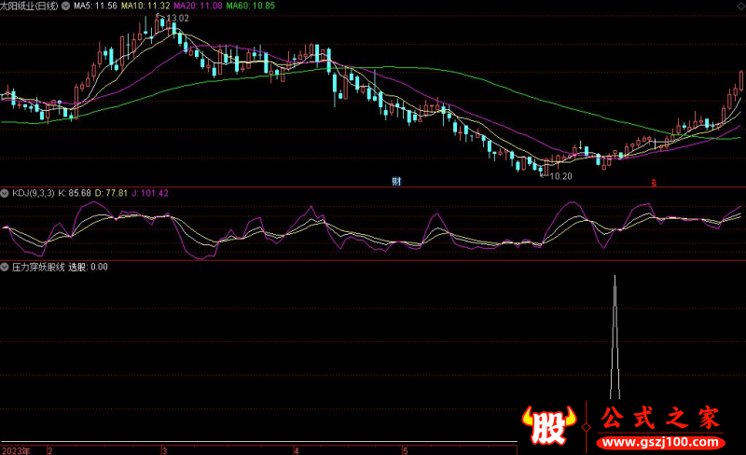Click the MA10: 11.32 yellow label

152,6
